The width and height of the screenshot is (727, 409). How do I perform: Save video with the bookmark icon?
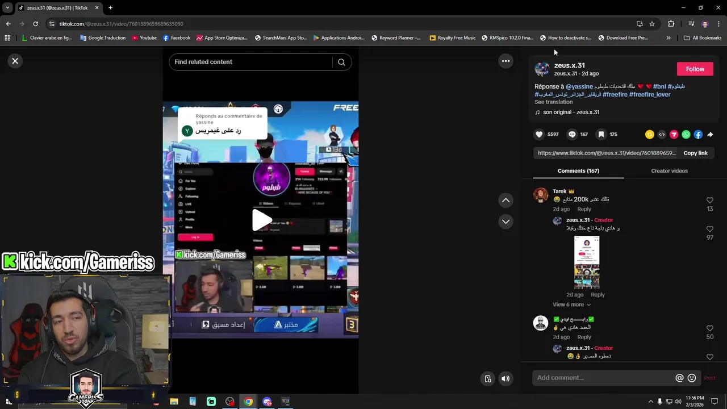pos(601,134)
